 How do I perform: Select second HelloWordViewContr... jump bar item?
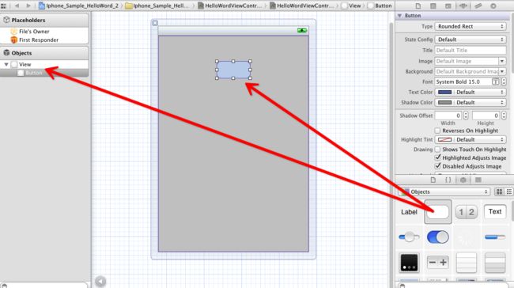pyautogui.click(x=301, y=6)
